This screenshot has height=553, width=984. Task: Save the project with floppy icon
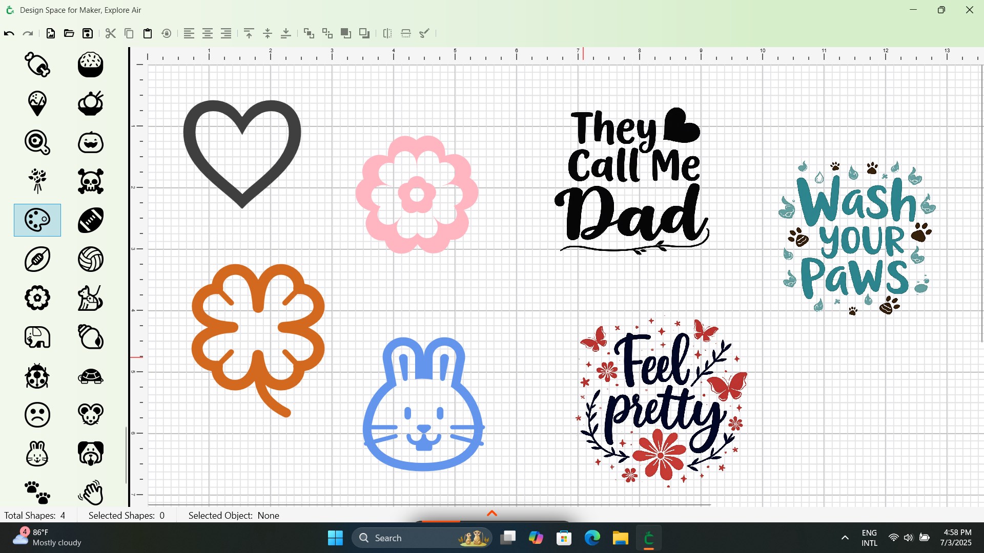click(x=88, y=34)
